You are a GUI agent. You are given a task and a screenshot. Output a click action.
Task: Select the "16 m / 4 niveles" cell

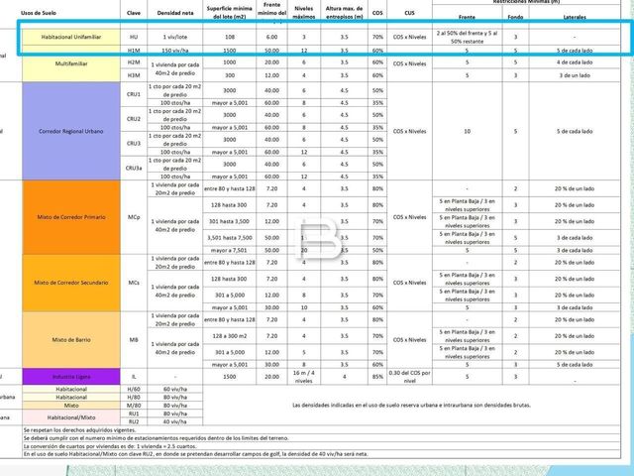pos(304,377)
